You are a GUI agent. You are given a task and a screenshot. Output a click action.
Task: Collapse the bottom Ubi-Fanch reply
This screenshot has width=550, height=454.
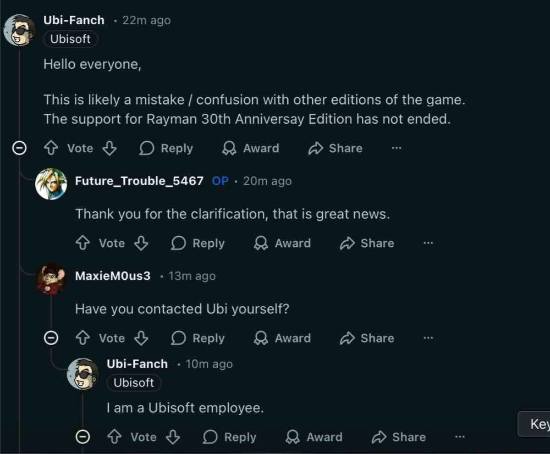point(82,437)
